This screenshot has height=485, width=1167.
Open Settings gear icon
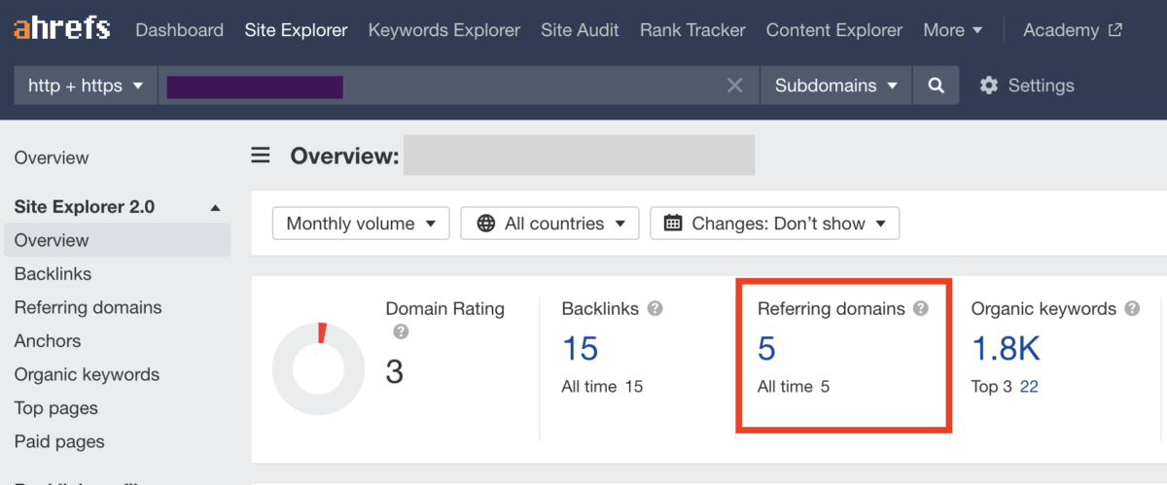989,86
